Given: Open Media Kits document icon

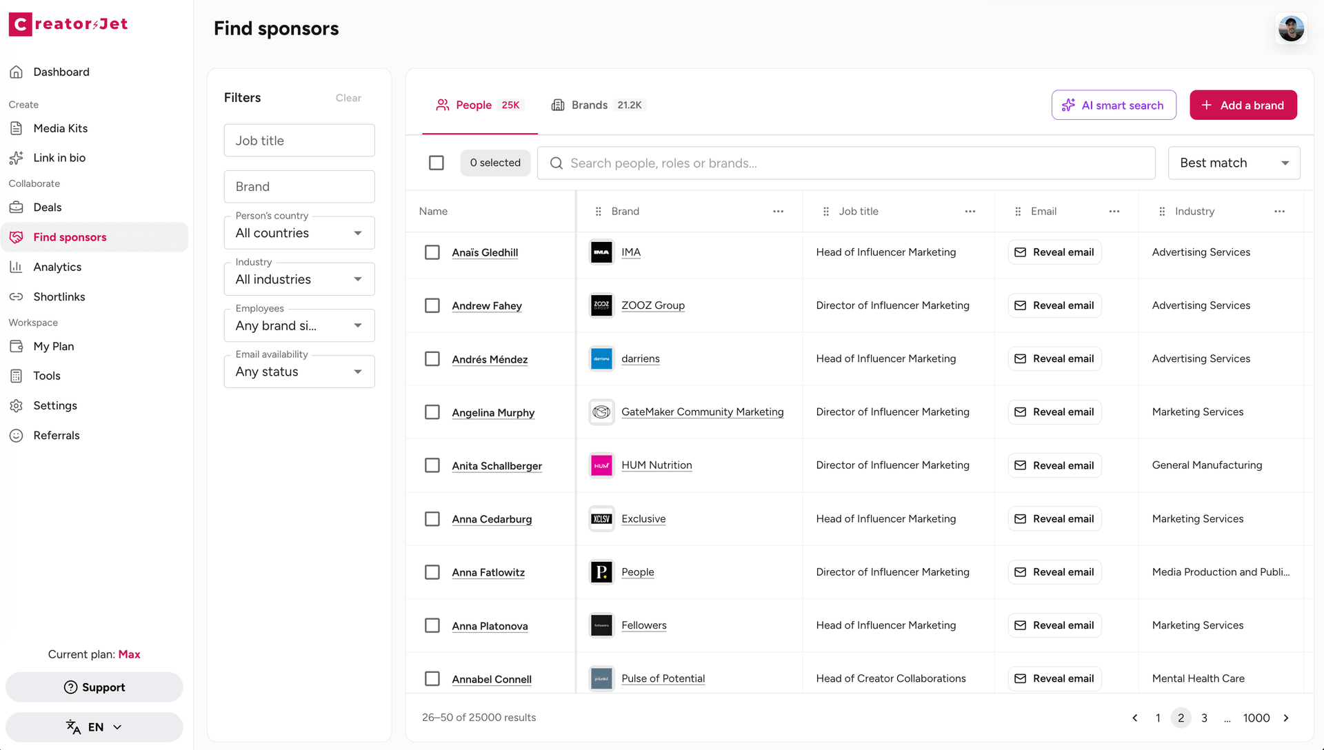Looking at the screenshot, I should (x=17, y=128).
